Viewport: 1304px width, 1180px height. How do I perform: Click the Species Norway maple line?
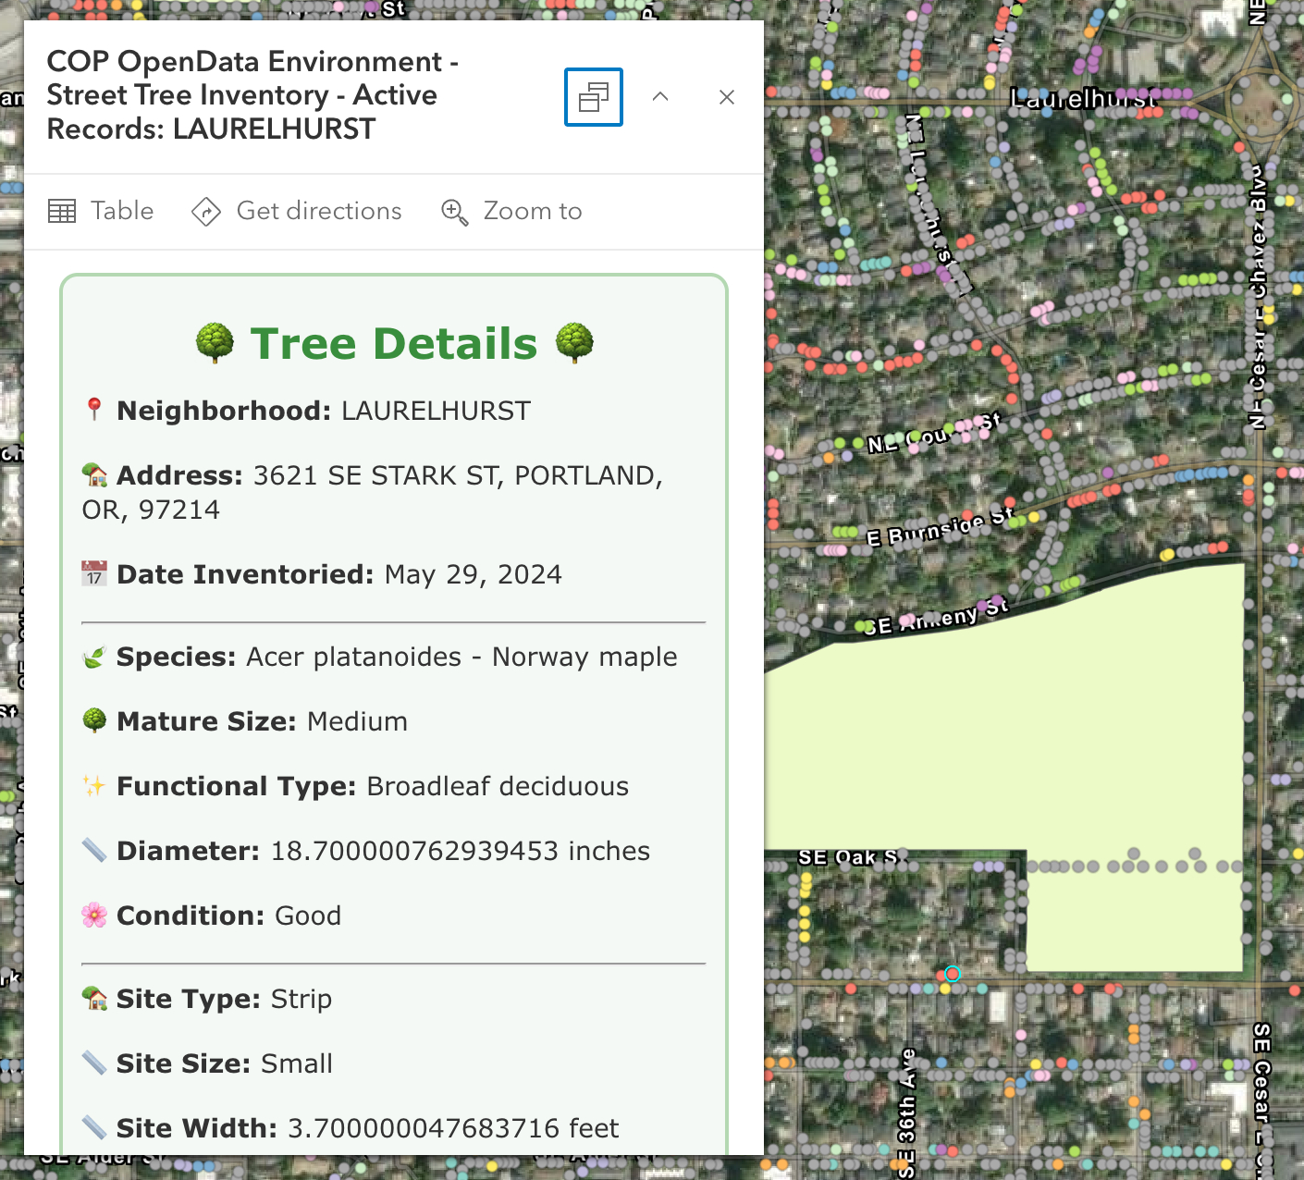pyautogui.click(x=380, y=657)
